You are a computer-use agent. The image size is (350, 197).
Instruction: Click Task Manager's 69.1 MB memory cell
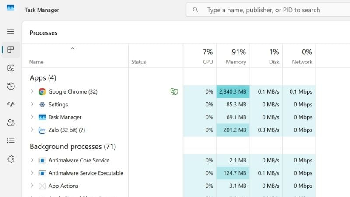click(233, 117)
